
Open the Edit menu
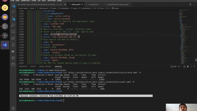[18, 1]
